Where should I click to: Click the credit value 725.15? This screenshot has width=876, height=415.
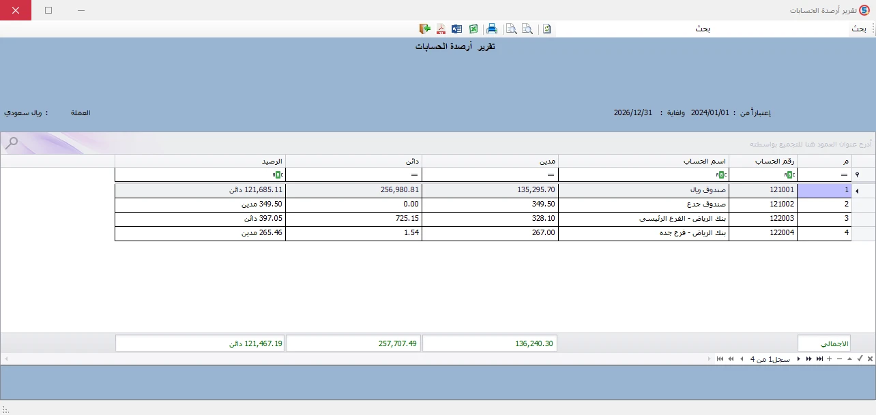point(353,219)
